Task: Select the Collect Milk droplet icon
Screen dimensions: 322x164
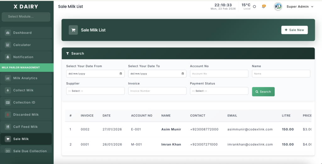Action: tap(8, 90)
